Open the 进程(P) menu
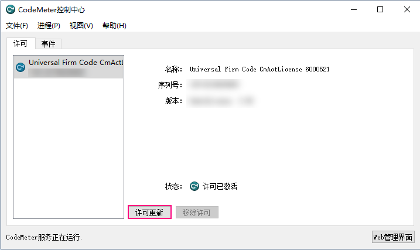Screen dimensions: 420x250 pyautogui.click(x=49, y=26)
